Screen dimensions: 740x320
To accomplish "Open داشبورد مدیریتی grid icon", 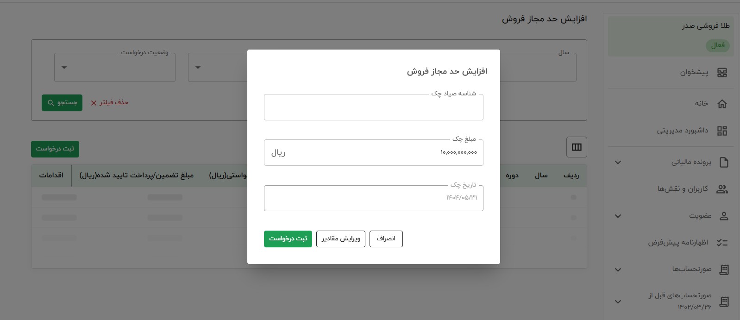I will (x=722, y=131).
